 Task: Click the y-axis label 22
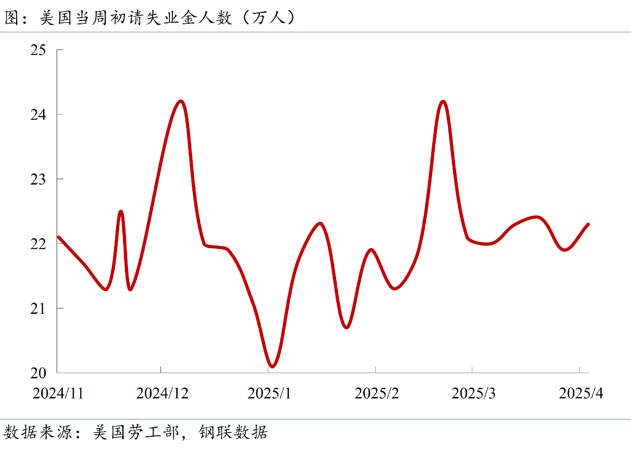pos(38,244)
